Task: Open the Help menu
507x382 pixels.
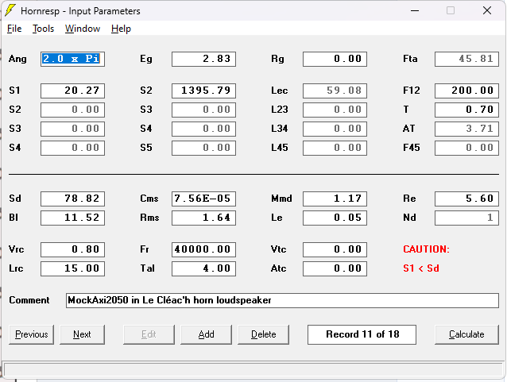Action: coord(121,29)
